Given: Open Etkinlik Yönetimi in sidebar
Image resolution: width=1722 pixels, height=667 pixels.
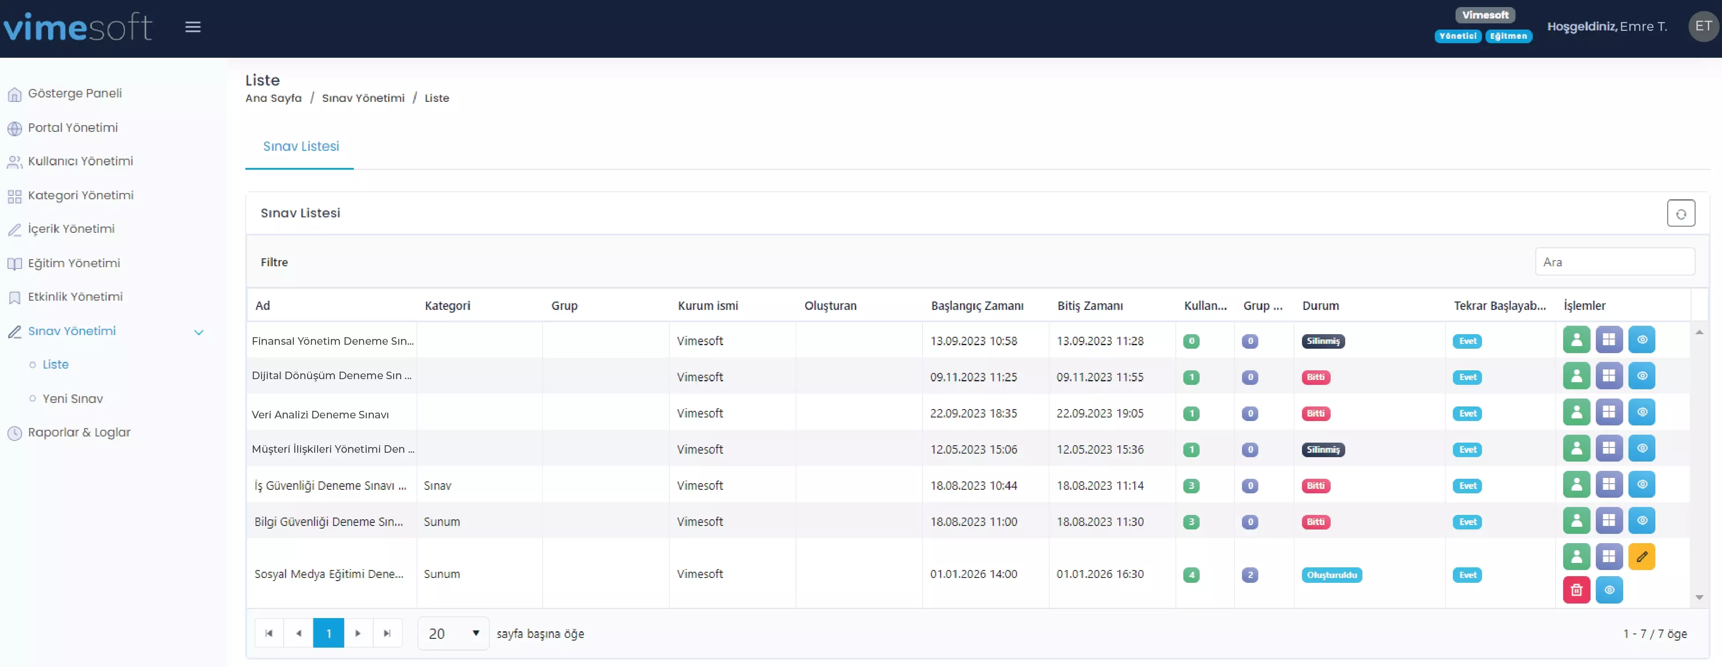Looking at the screenshot, I should [x=75, y=297].
